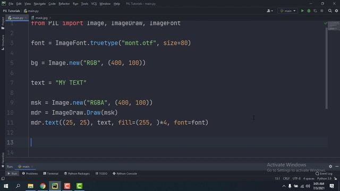
Task: Open the Event Log
Action: 324,173
